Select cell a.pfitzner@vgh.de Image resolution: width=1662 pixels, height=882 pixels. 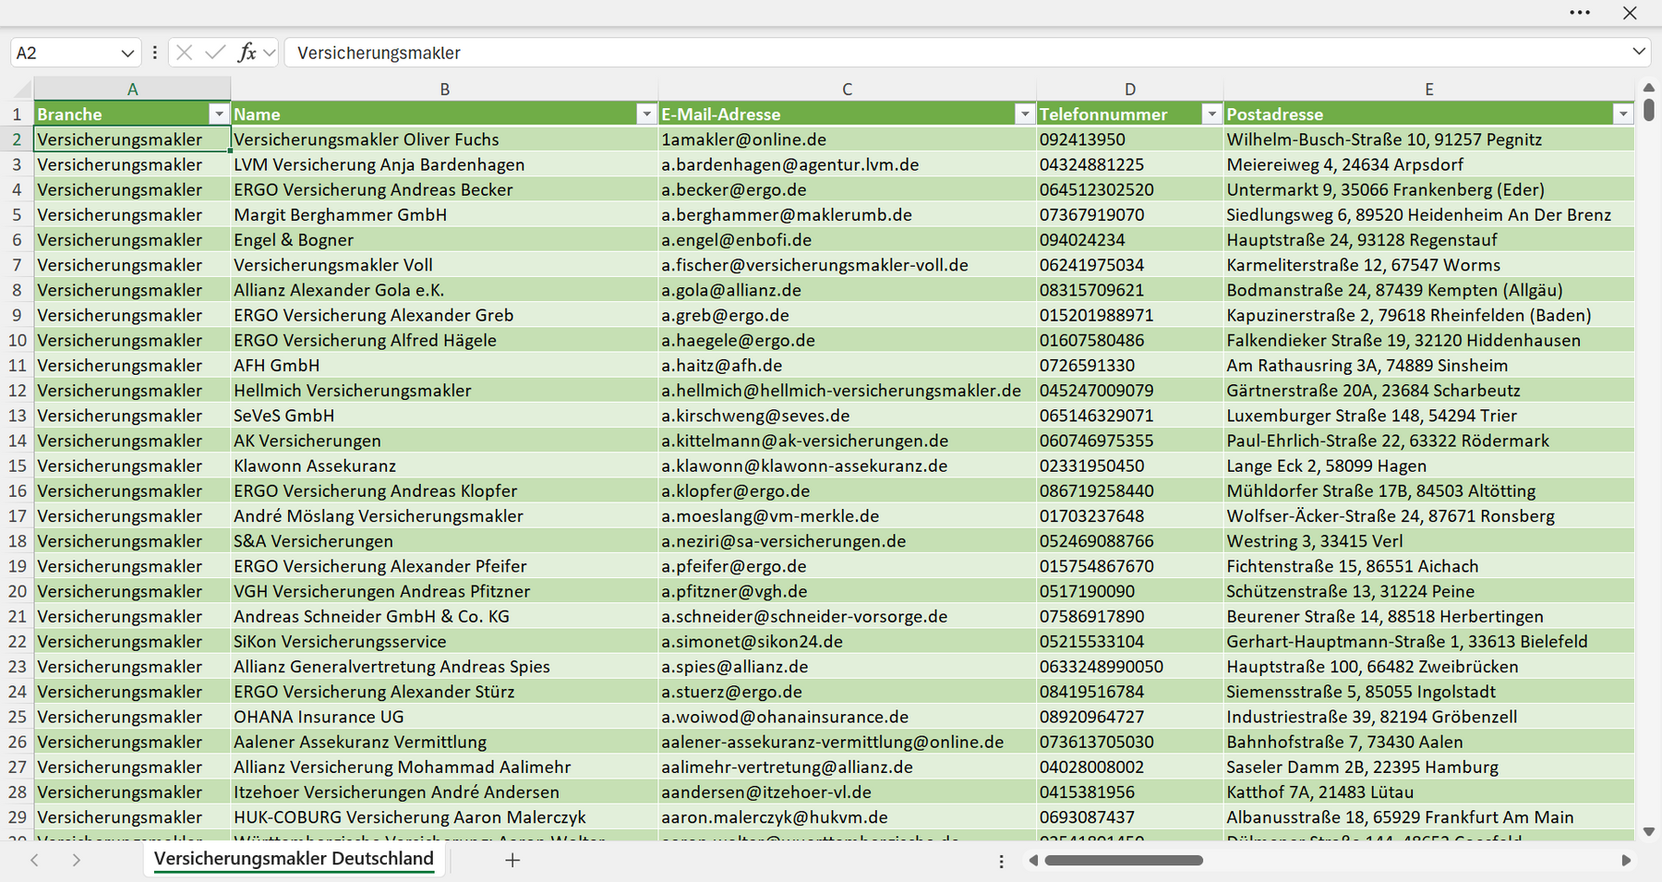[847, 591]
